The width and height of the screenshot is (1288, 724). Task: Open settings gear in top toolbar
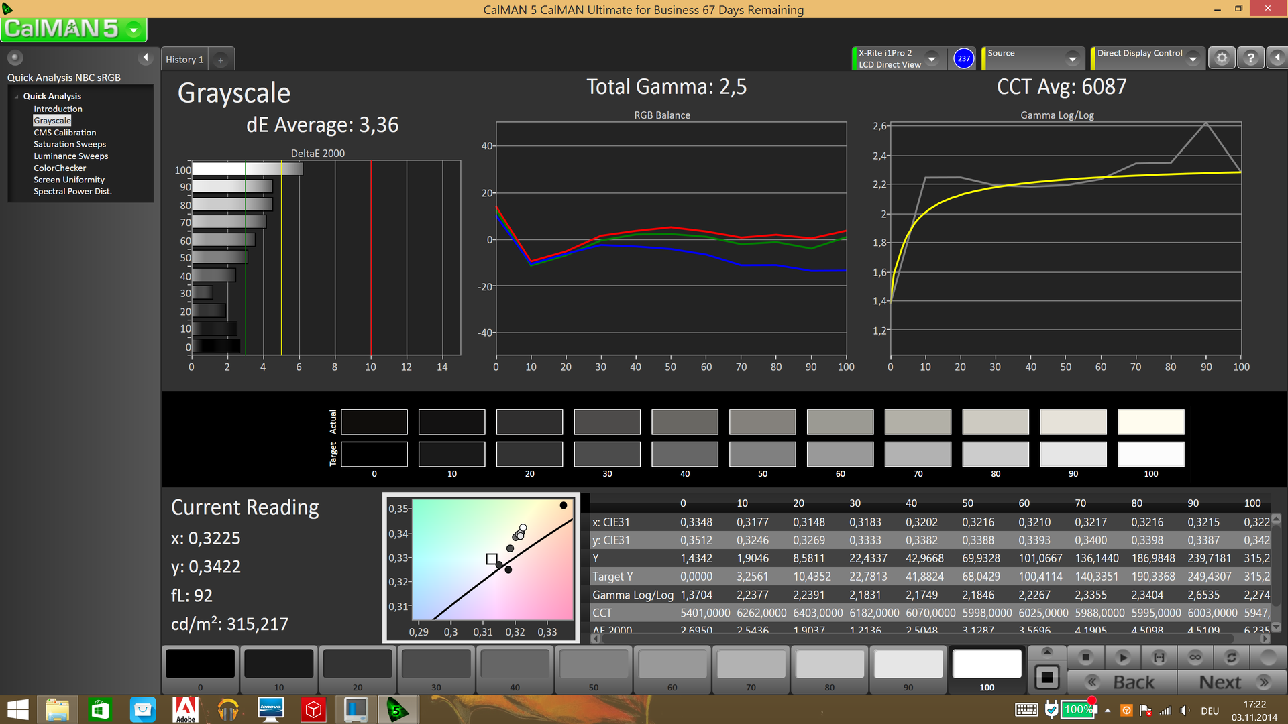point(1222,58)
